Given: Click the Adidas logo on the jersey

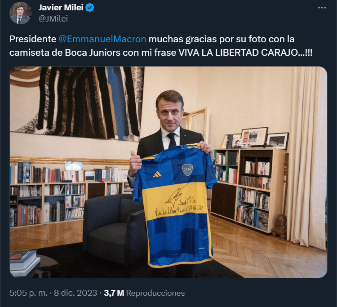Looking at the screenshot, I should click(x=157, y=174).
